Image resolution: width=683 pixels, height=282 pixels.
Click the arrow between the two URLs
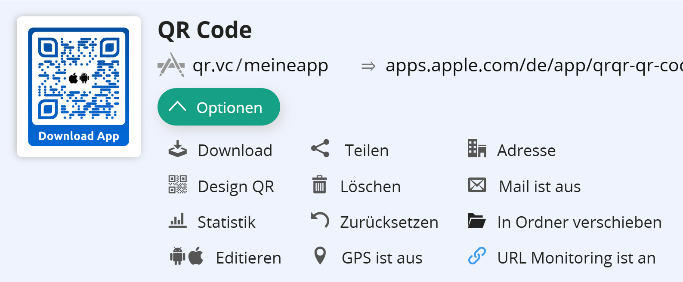pos(368,66)
